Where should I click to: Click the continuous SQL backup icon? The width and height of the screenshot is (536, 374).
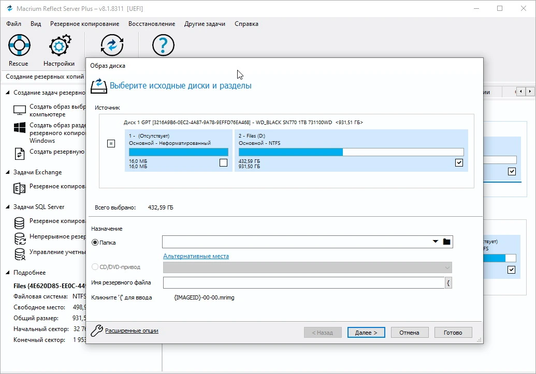click(20, 238)
